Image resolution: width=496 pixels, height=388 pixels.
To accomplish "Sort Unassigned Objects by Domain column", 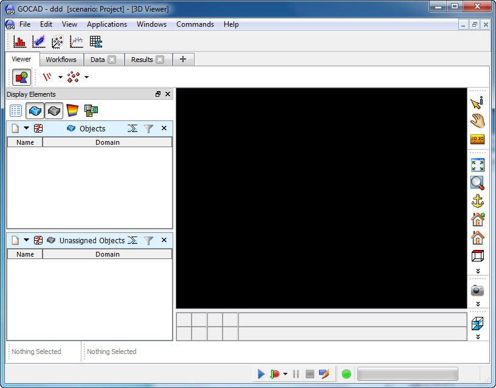I will point(107,254).
